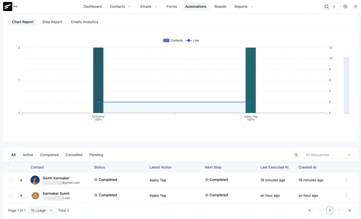The image size is (361, 219).
Task: Open Emails in top navigation
Action: click(146, 6)
